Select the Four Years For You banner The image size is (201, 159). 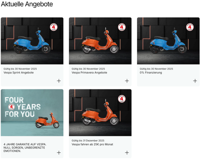[32, 113]
